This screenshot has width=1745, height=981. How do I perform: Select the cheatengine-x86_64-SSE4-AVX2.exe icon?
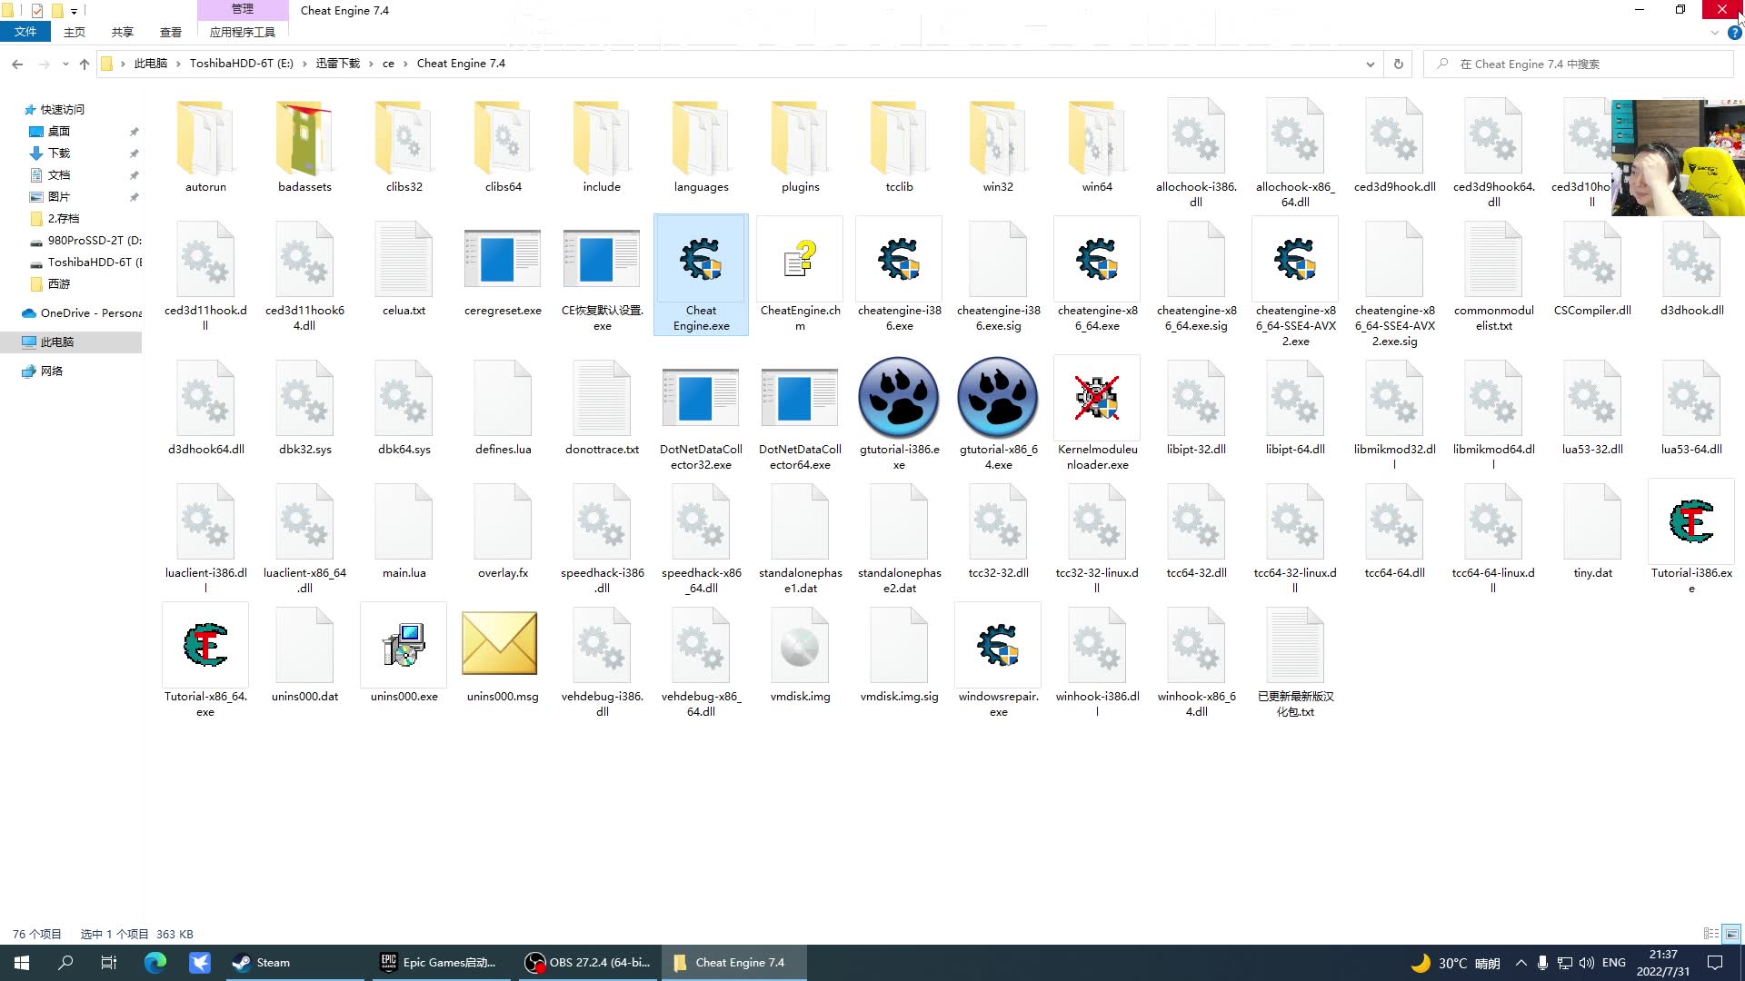point(1295,260)
